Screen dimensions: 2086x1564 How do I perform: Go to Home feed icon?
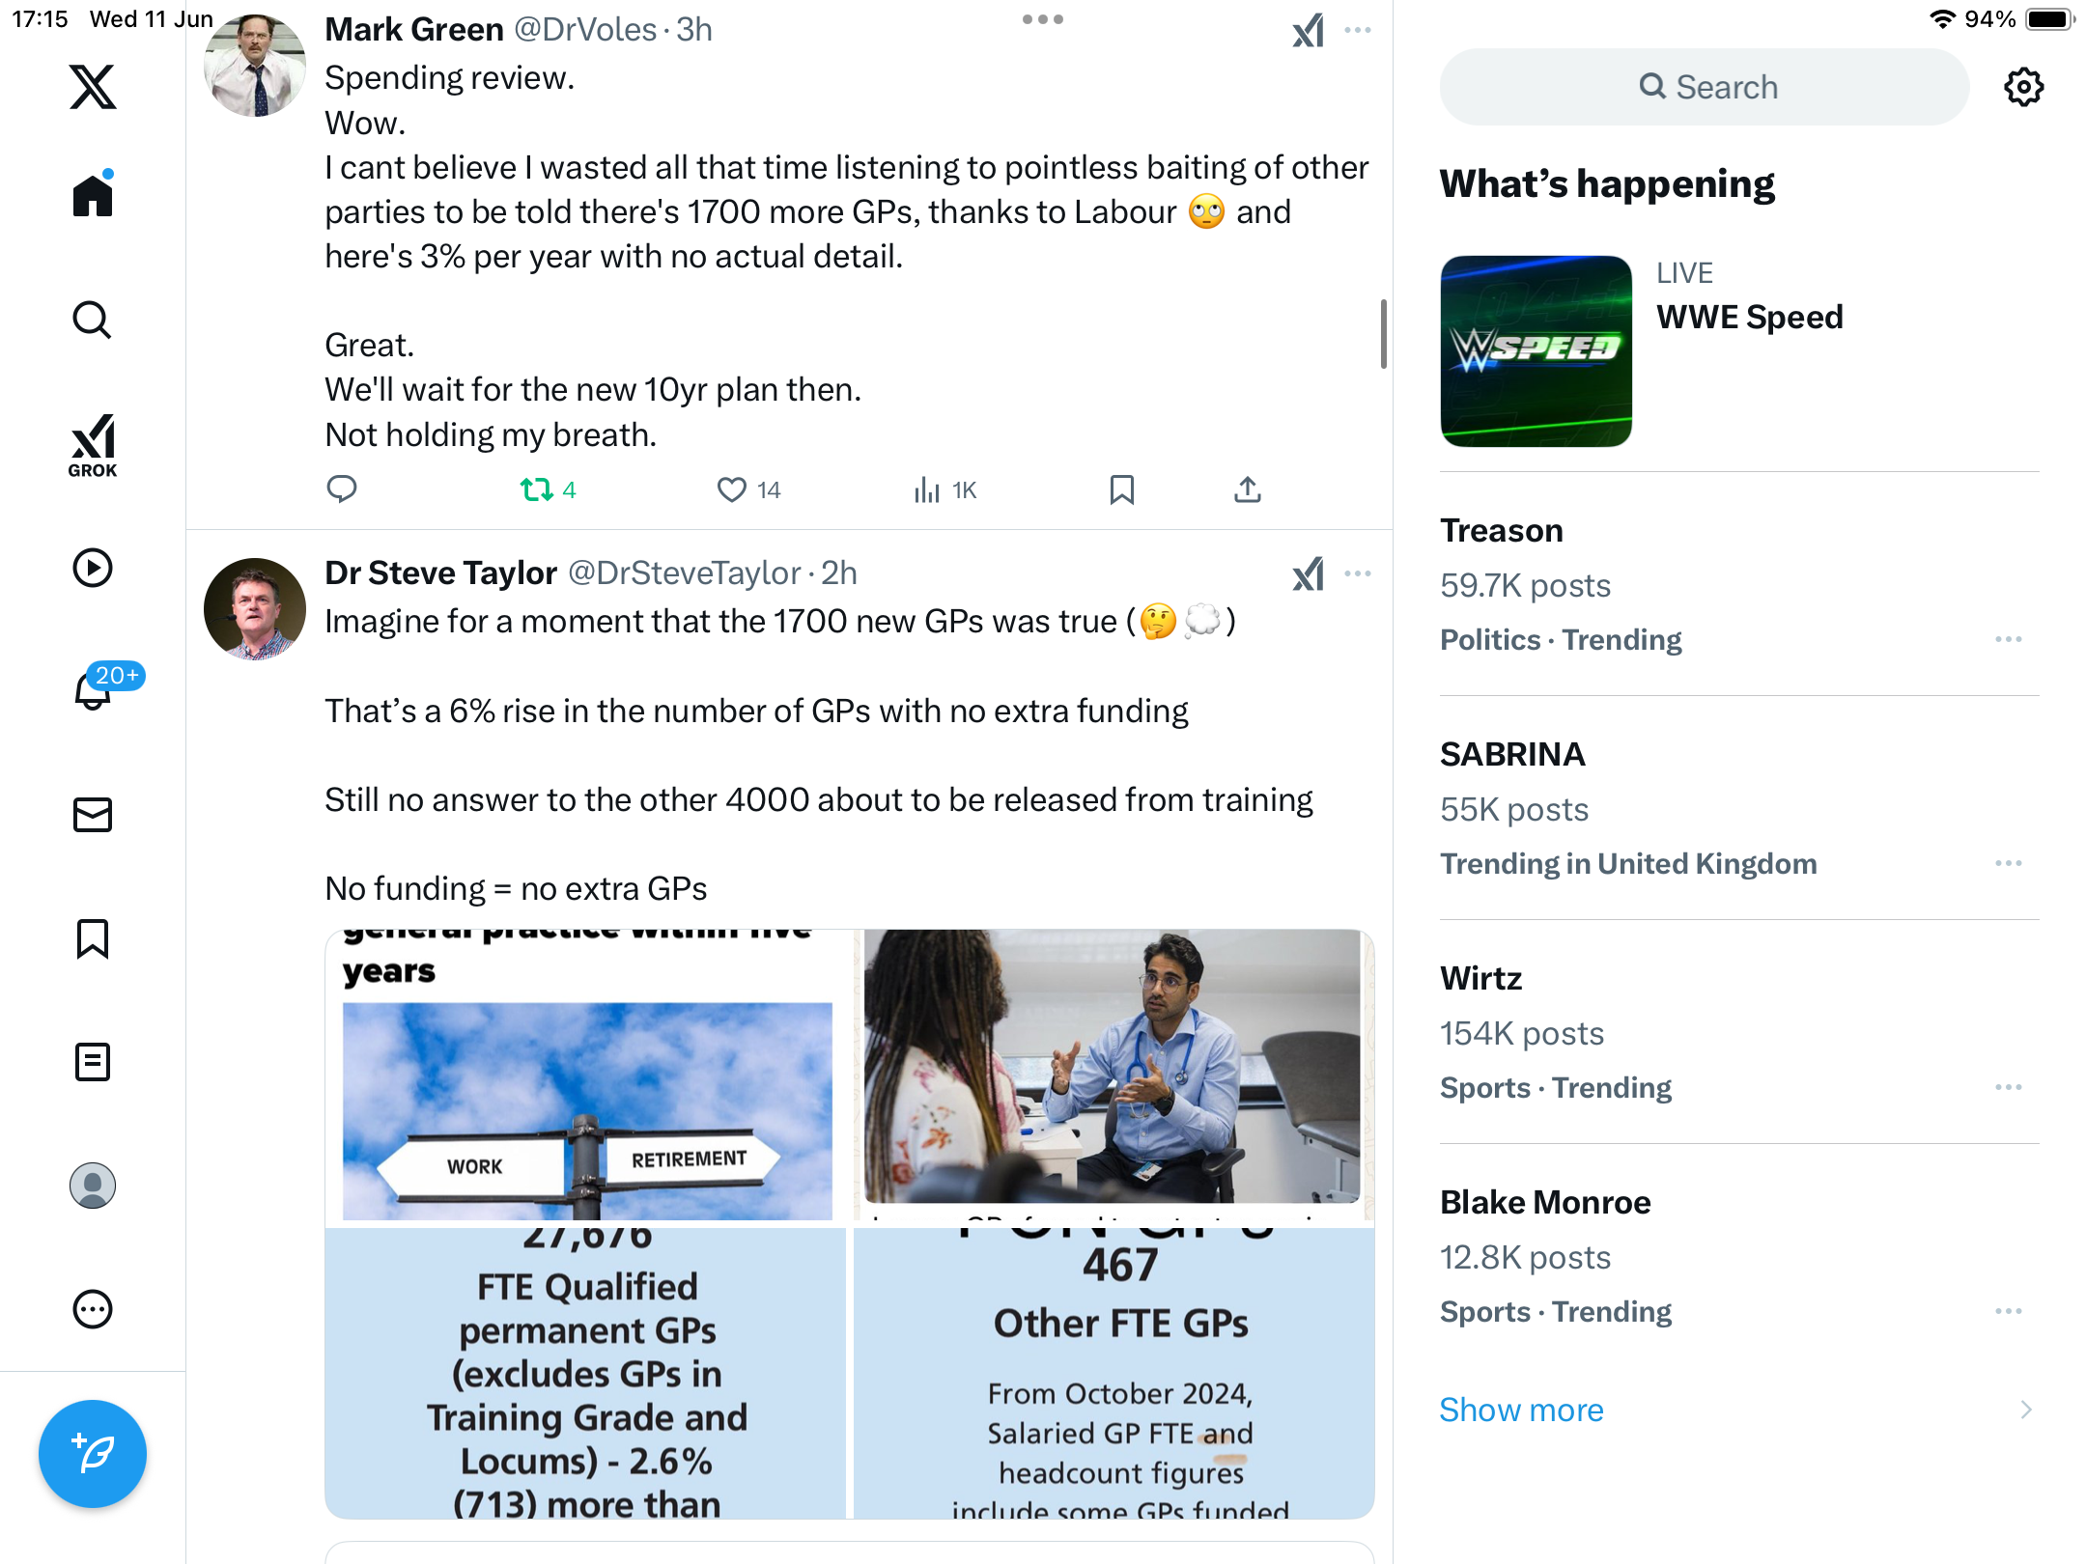coord(93,194)
